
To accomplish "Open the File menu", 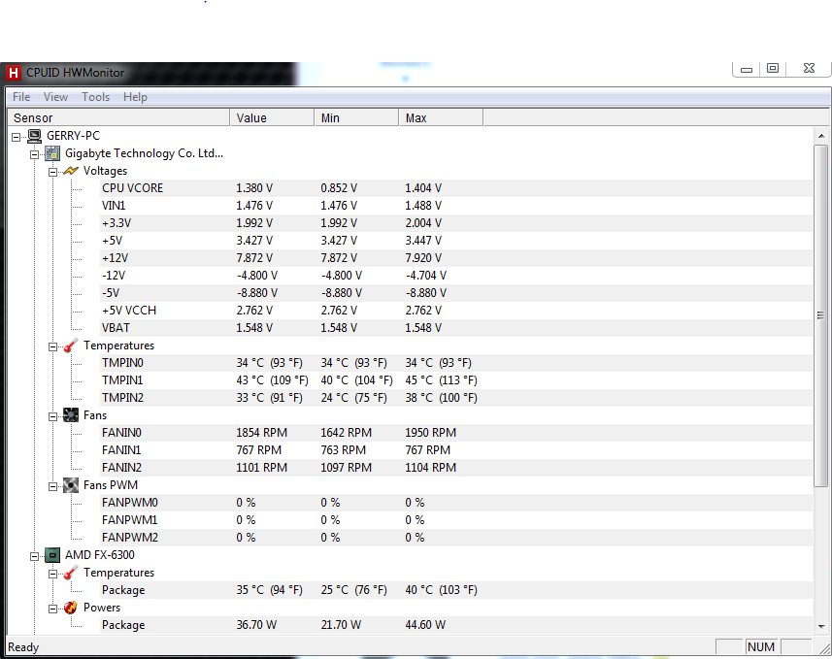I will point(21,97).
